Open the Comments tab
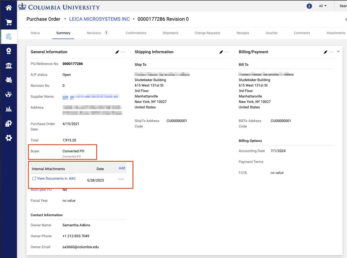This screenshot has height=258, width=347. [302, 33]
